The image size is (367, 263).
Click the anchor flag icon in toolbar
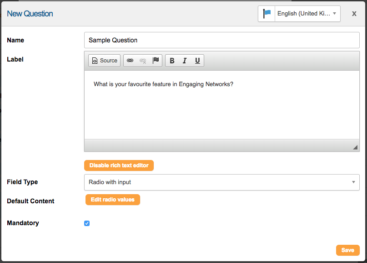tap(156, 61)
